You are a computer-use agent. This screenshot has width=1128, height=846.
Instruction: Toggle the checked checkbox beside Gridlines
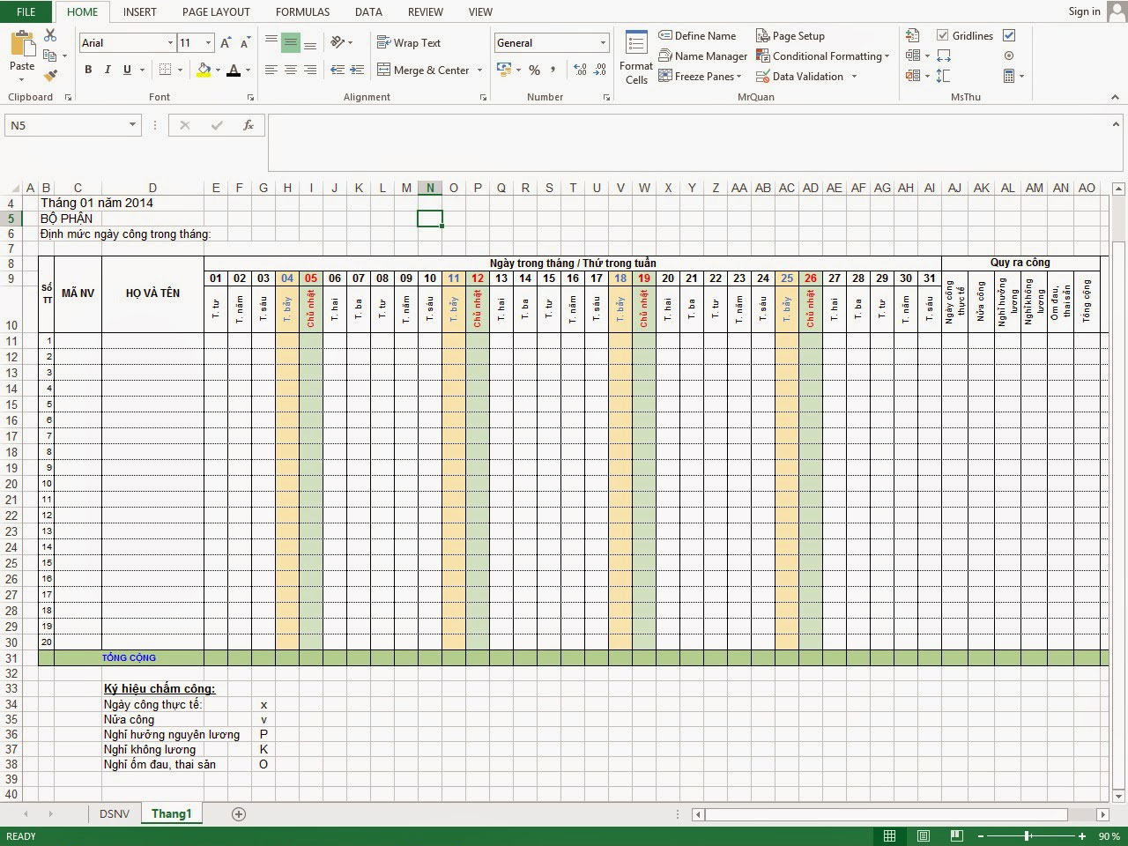tap(1008, 35)
